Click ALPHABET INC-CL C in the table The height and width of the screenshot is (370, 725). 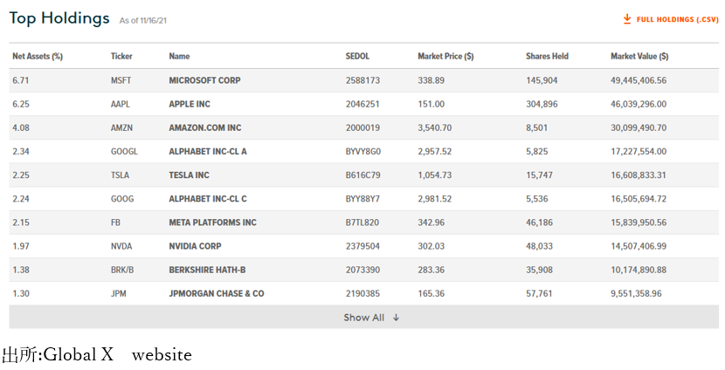click(x=208, y=199)
